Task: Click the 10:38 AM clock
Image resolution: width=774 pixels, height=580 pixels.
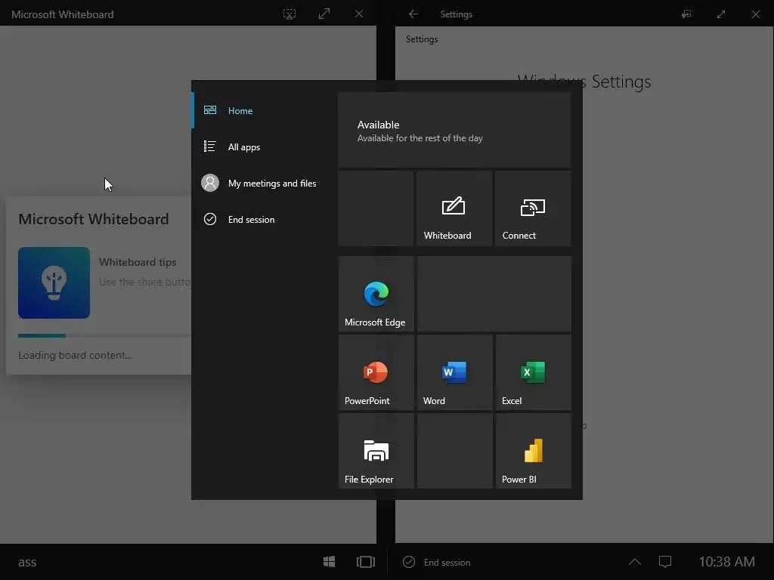Action: (x=726, y=562)
